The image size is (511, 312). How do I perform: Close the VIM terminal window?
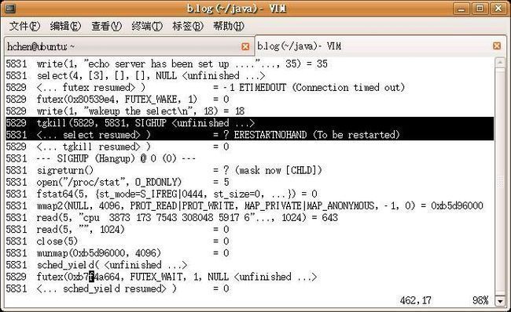click(x=498, y=8)
